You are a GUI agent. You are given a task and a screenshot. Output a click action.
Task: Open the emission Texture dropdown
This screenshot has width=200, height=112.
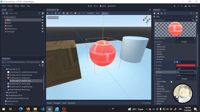point(186,79)
